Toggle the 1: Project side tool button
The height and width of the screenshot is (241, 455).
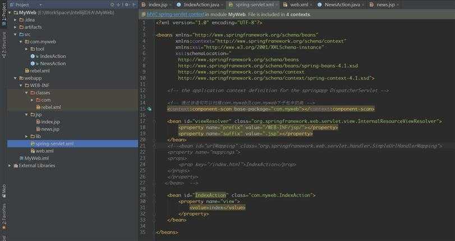[x=4, y=14]
